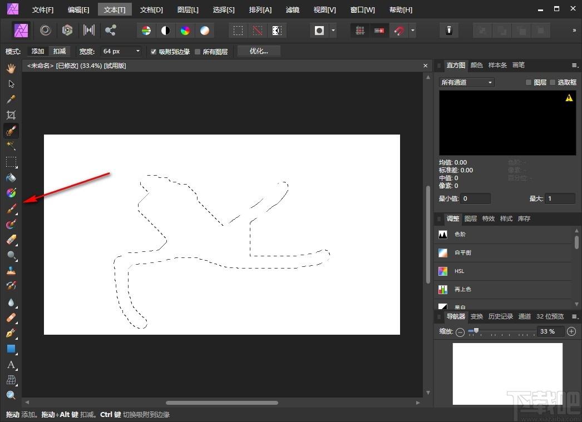Switch to Develop Persona
Image resolution: width=582 pixels, height=422 pixels.
(67, 31)
